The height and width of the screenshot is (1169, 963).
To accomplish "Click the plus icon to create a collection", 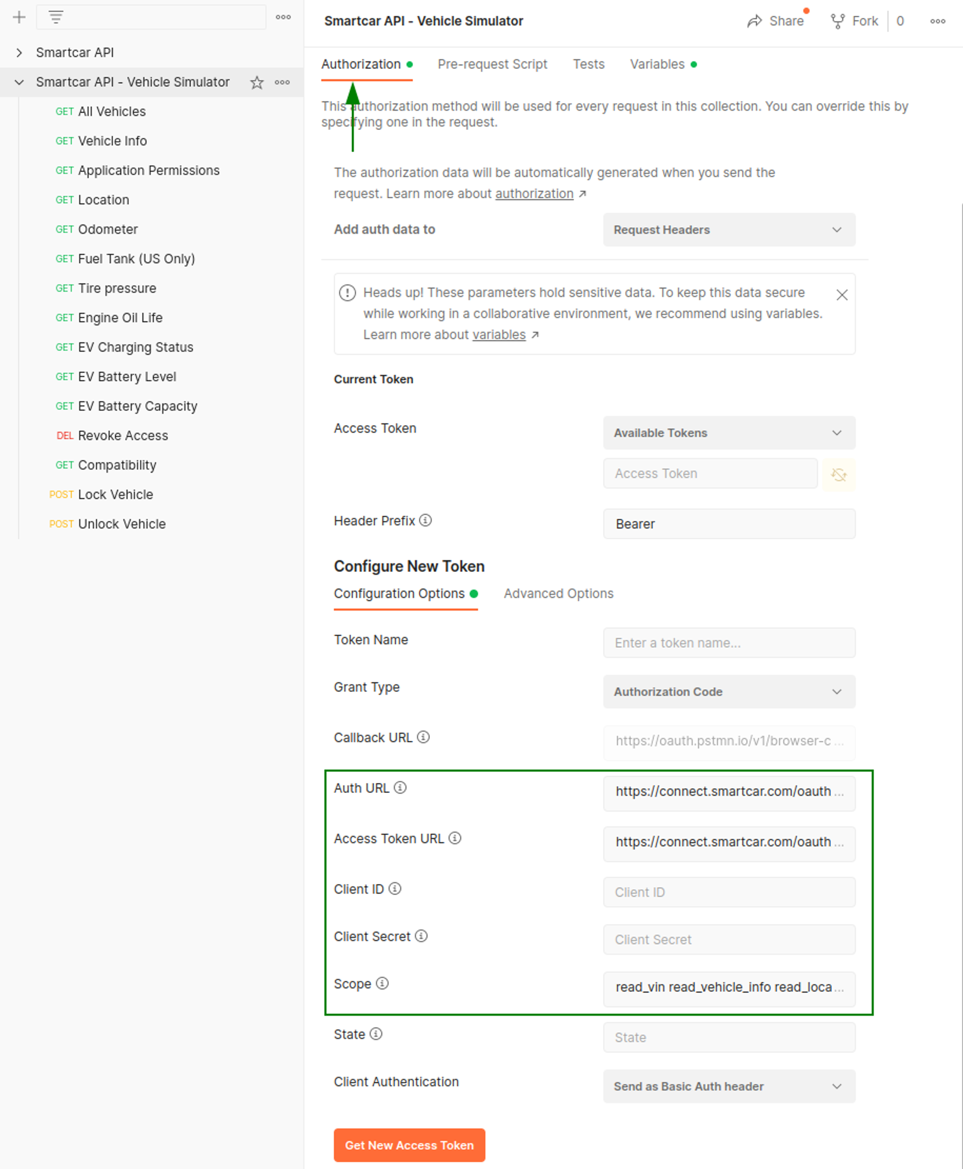I will pos(19,17).
